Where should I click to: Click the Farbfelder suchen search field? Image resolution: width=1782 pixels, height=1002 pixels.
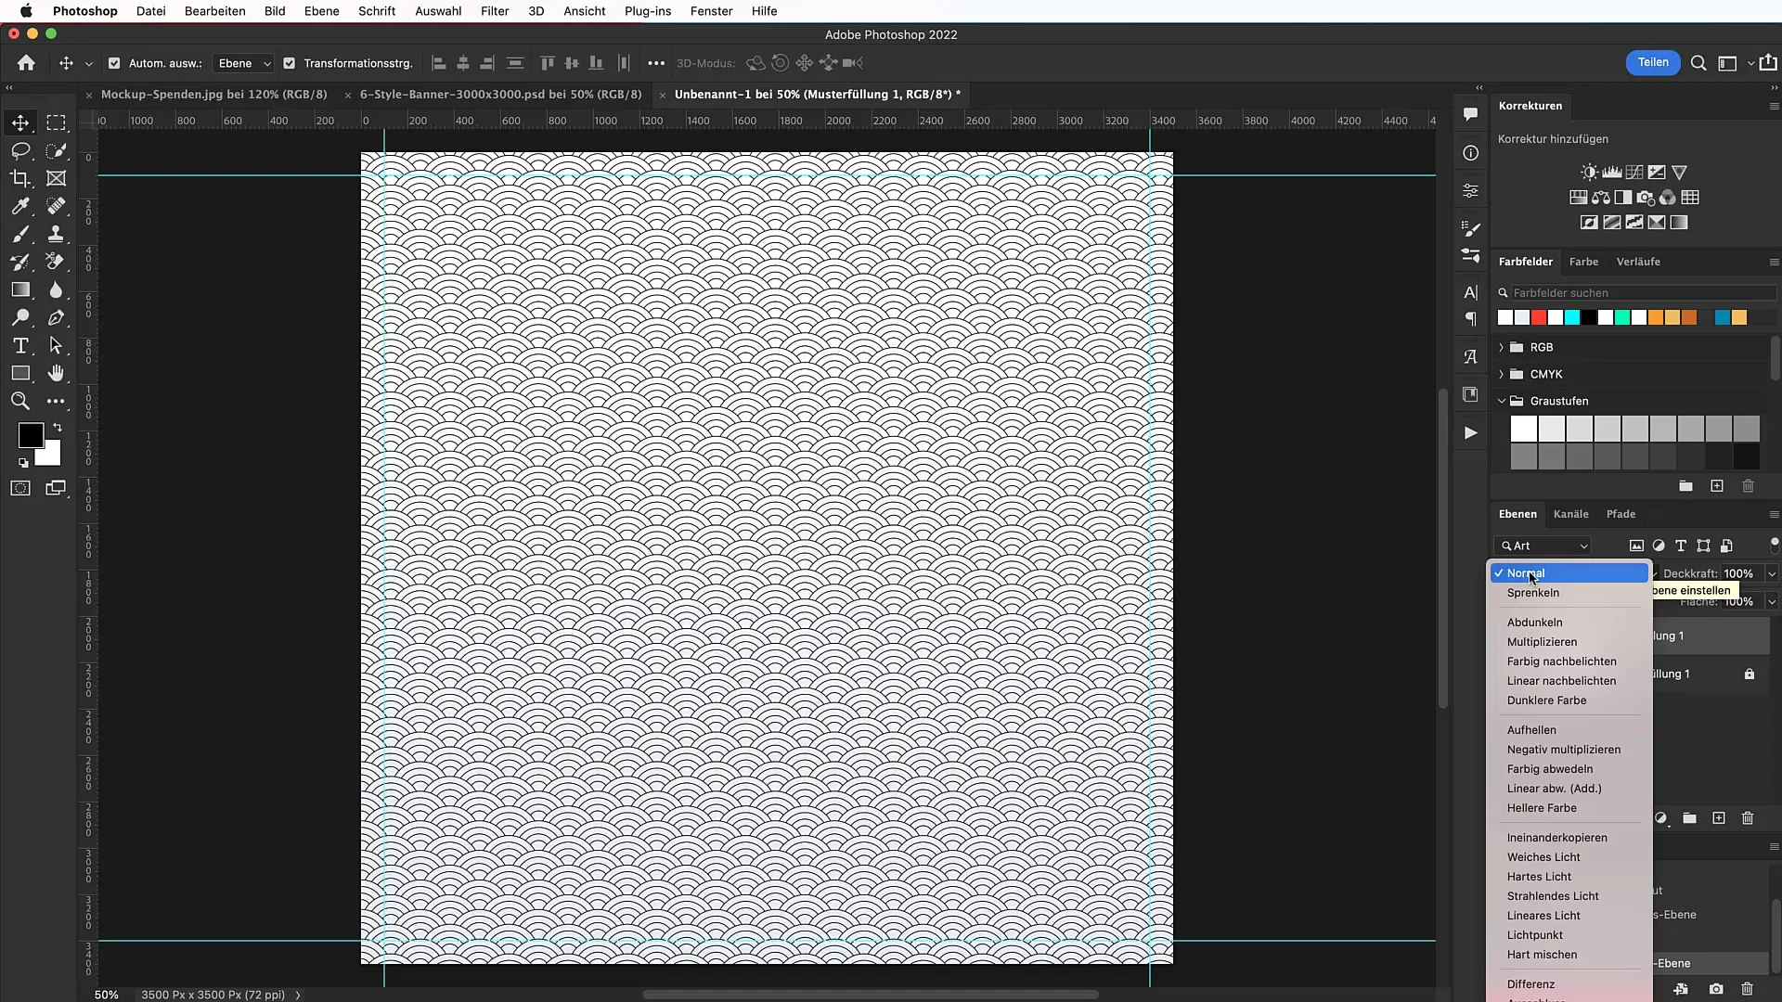(1643, 292)
